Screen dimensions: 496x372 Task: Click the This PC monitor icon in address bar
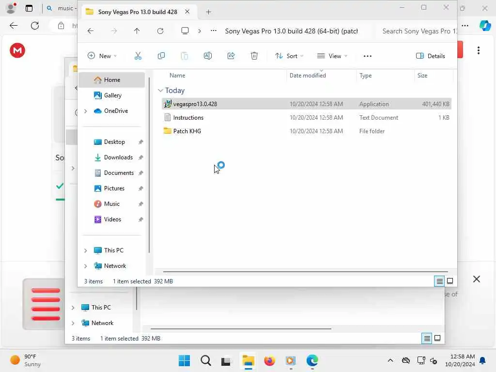click(x=185, y=31)
